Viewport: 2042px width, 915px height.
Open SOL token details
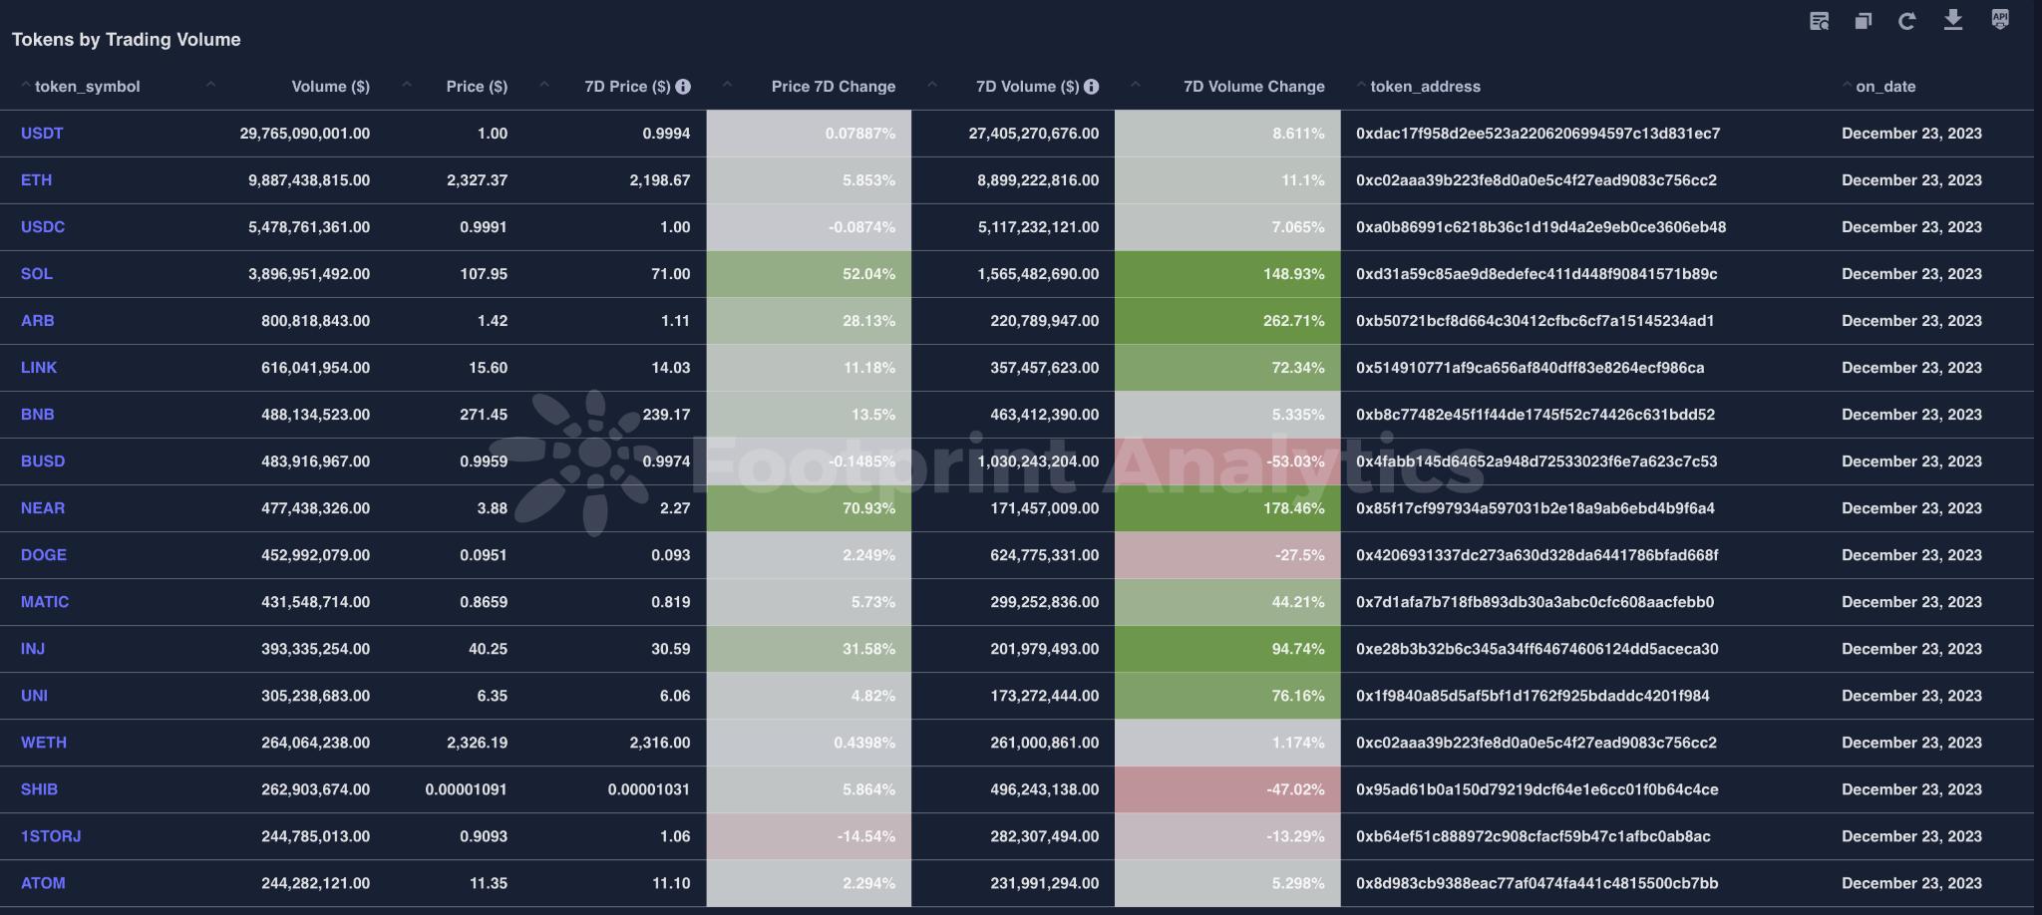(x=38, y=273)
